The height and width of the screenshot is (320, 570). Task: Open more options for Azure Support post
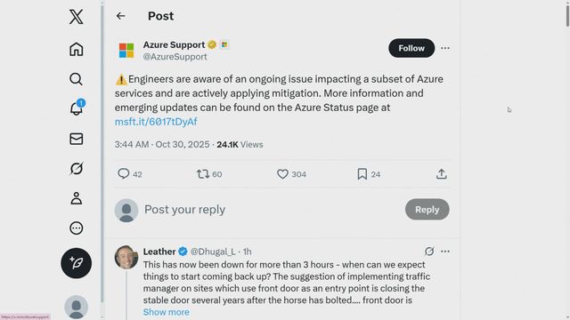[x=445, y=48]
